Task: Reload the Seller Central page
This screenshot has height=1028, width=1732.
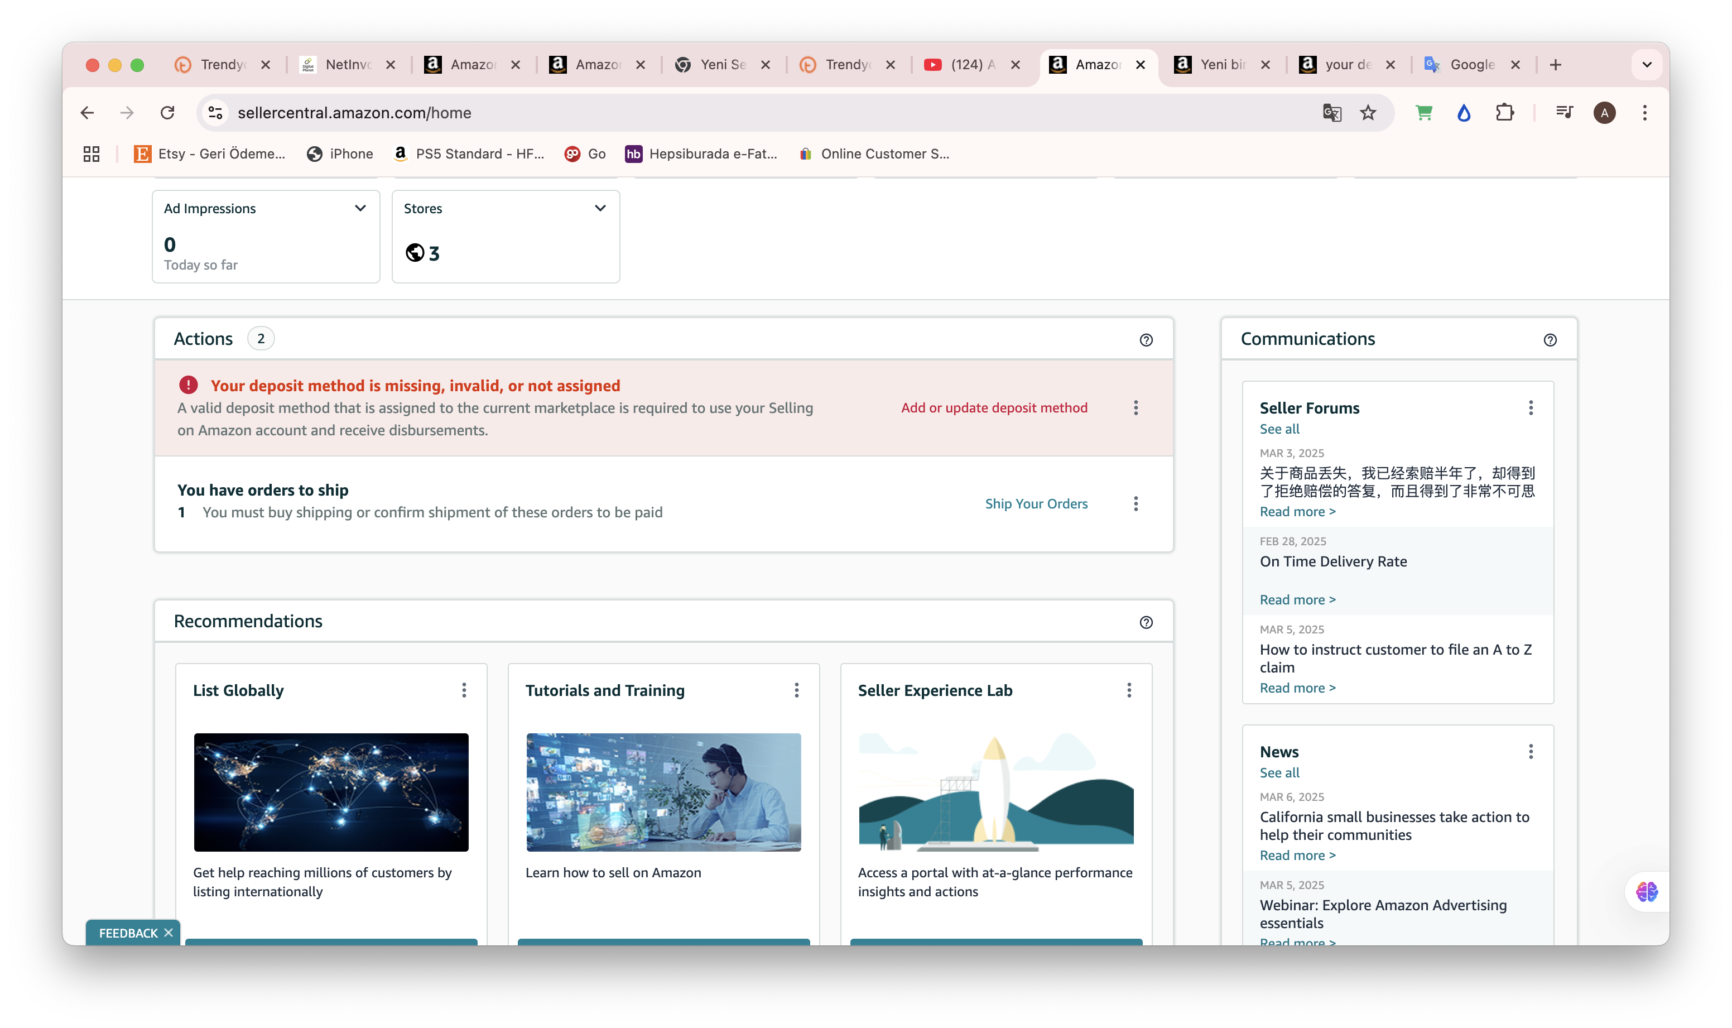Action: [x=167, y=113]
